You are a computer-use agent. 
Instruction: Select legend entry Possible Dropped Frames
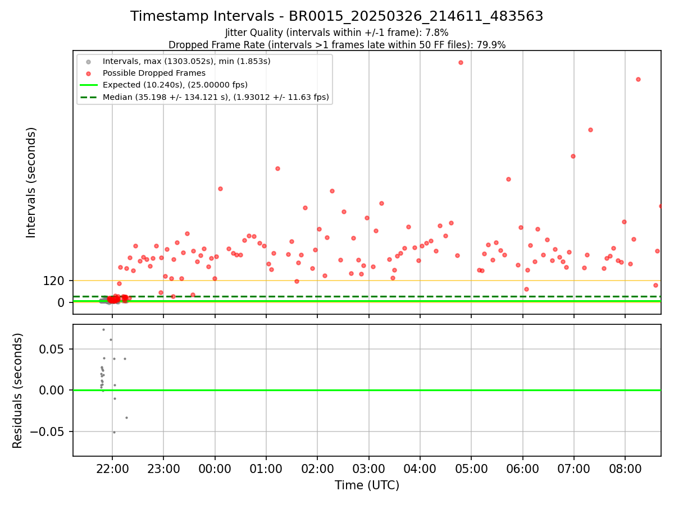point(154,73)
